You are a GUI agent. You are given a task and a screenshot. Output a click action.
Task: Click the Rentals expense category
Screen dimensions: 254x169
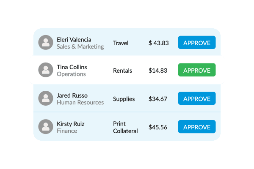pyautogui.click(x=123, y=71)
